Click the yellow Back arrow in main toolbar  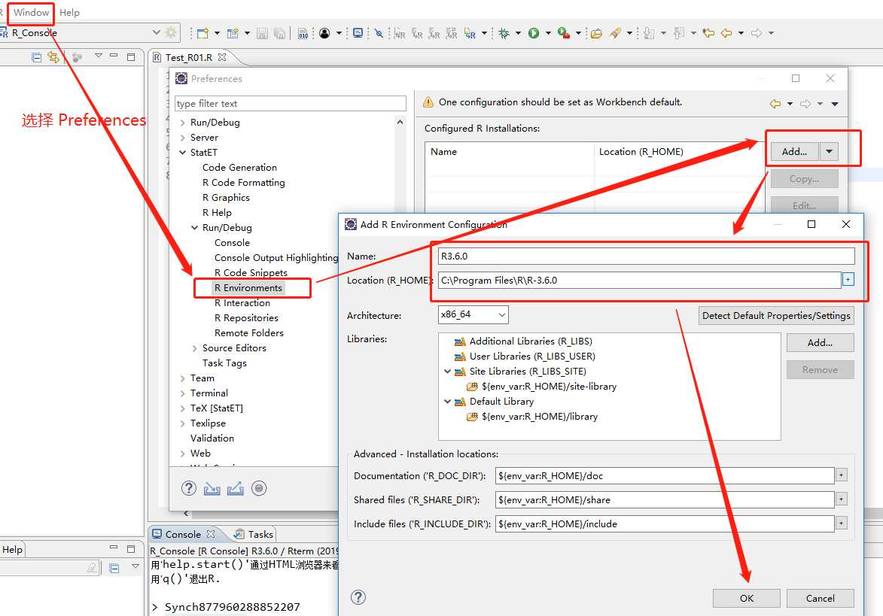(726, 33)
